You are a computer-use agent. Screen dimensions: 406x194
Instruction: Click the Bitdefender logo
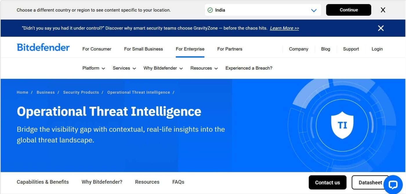43,47
